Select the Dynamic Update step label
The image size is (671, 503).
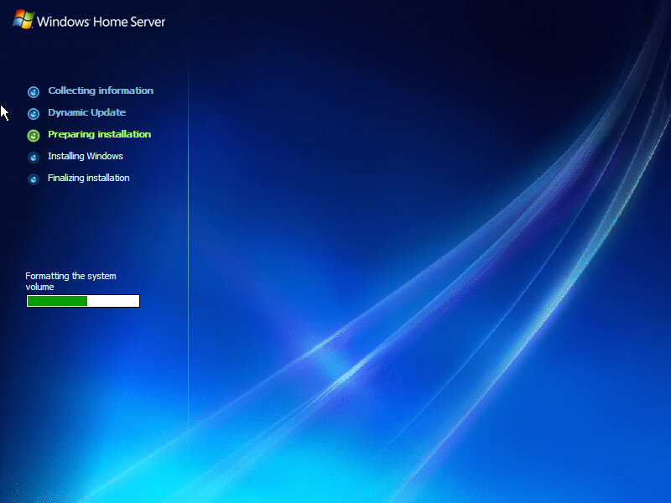[86, 112]
